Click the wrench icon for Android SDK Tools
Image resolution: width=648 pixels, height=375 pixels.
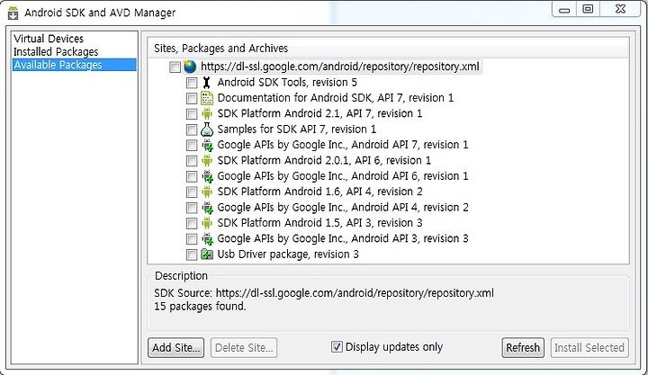[207, 83]
